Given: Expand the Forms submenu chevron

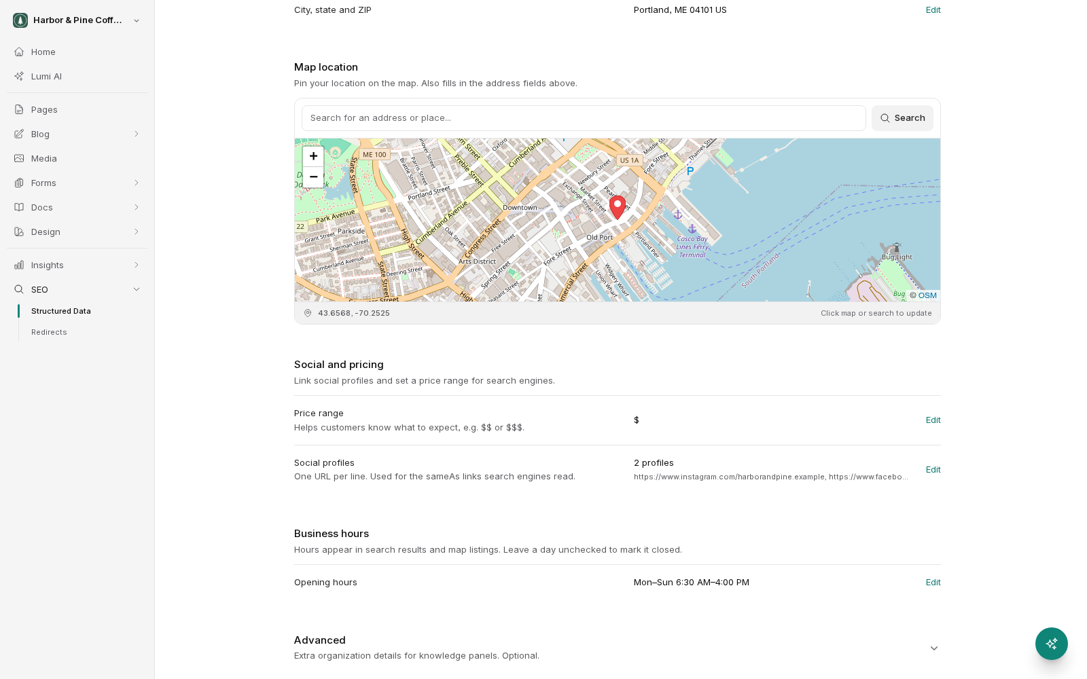Looking at the screenshot, I should point(137,183).
